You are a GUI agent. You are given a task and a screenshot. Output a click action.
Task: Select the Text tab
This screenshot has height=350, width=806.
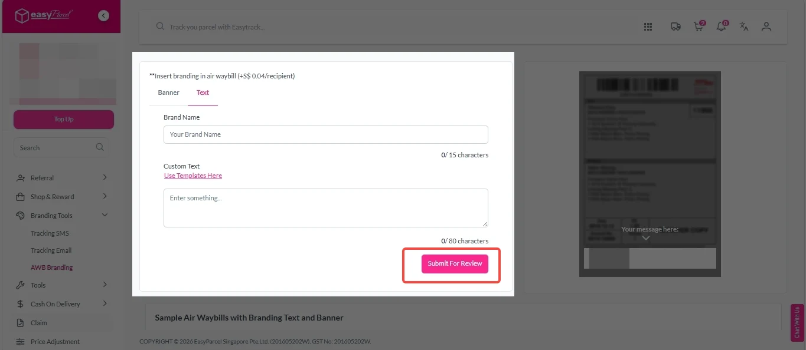click(x=203, y=93)
